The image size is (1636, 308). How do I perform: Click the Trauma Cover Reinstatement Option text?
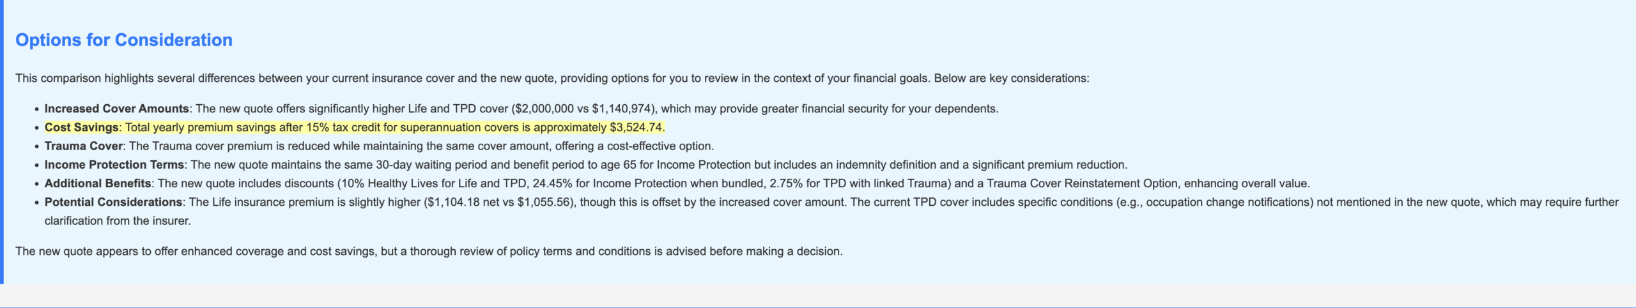pyautogui.click(x=1082, y=183)
